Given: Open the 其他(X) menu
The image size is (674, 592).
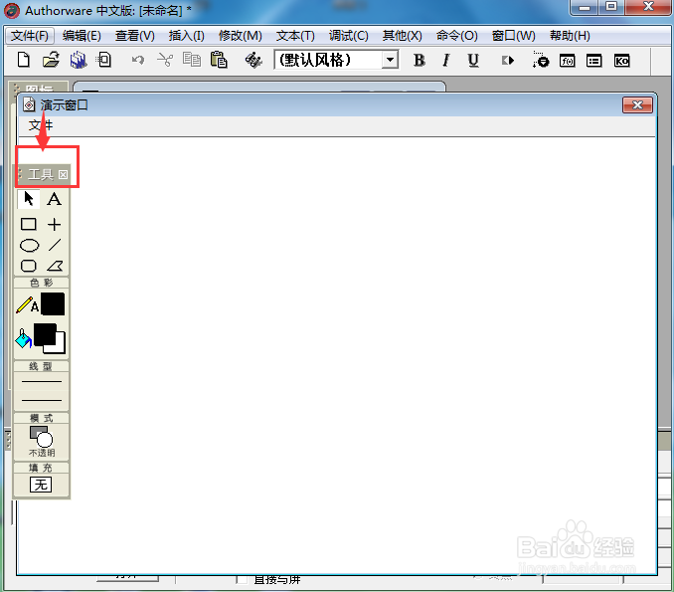Looking at the screenshot, I should [403, 35].
